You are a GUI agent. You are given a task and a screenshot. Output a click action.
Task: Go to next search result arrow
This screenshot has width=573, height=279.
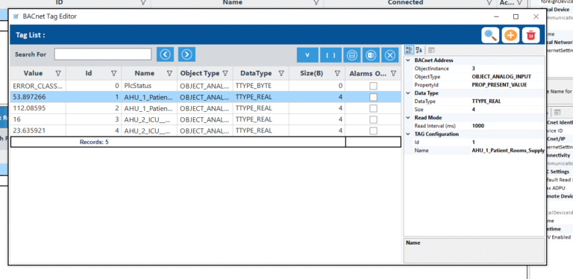pyautogui.click(x=187, y=54)
